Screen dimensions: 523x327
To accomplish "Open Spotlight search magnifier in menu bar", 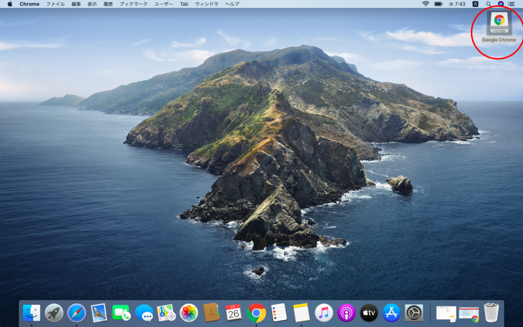I will click(x=488, y=4).
